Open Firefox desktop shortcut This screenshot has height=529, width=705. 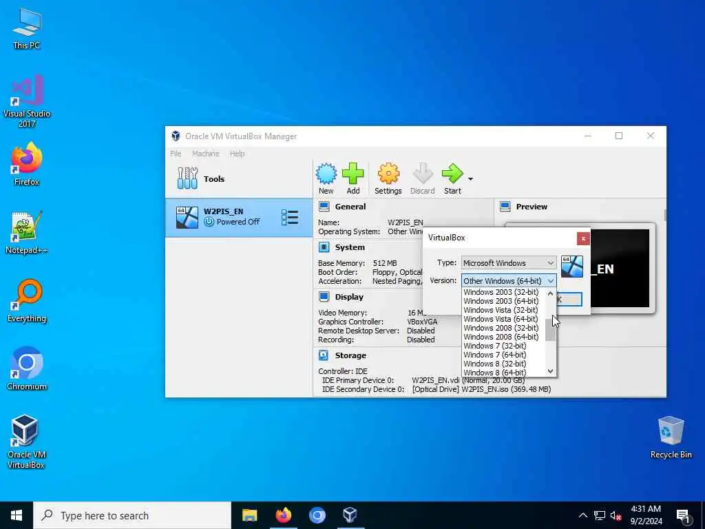click(x=27, y=164)
